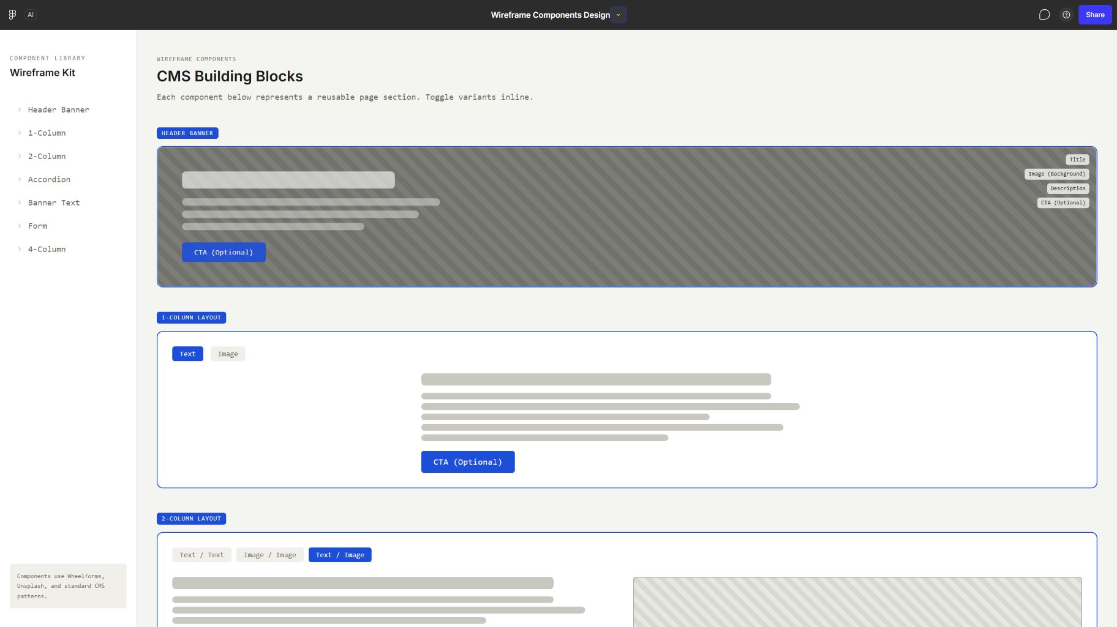Viewport: 1117px width, 627px height.
Task: Open the Figma main menu icon
Action: [x=12, y=15]
